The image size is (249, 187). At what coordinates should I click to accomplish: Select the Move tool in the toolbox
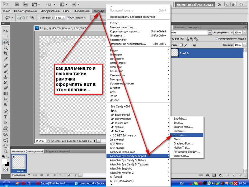click(x=6, y=31)
